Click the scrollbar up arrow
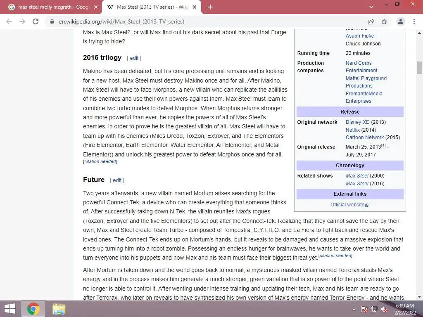The height and width of the screenshot is (317, 423). click(419, 33)
